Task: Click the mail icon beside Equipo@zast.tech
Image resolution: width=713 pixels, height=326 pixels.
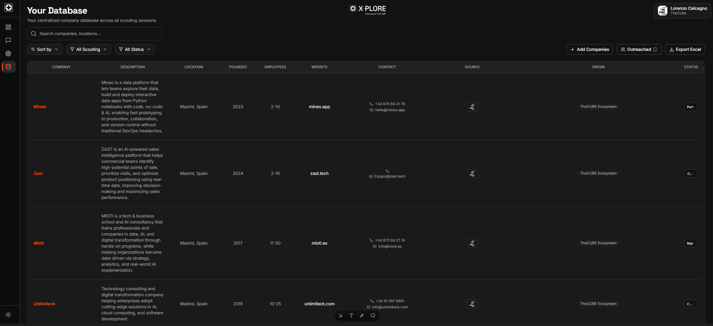Action: (371, 176)
